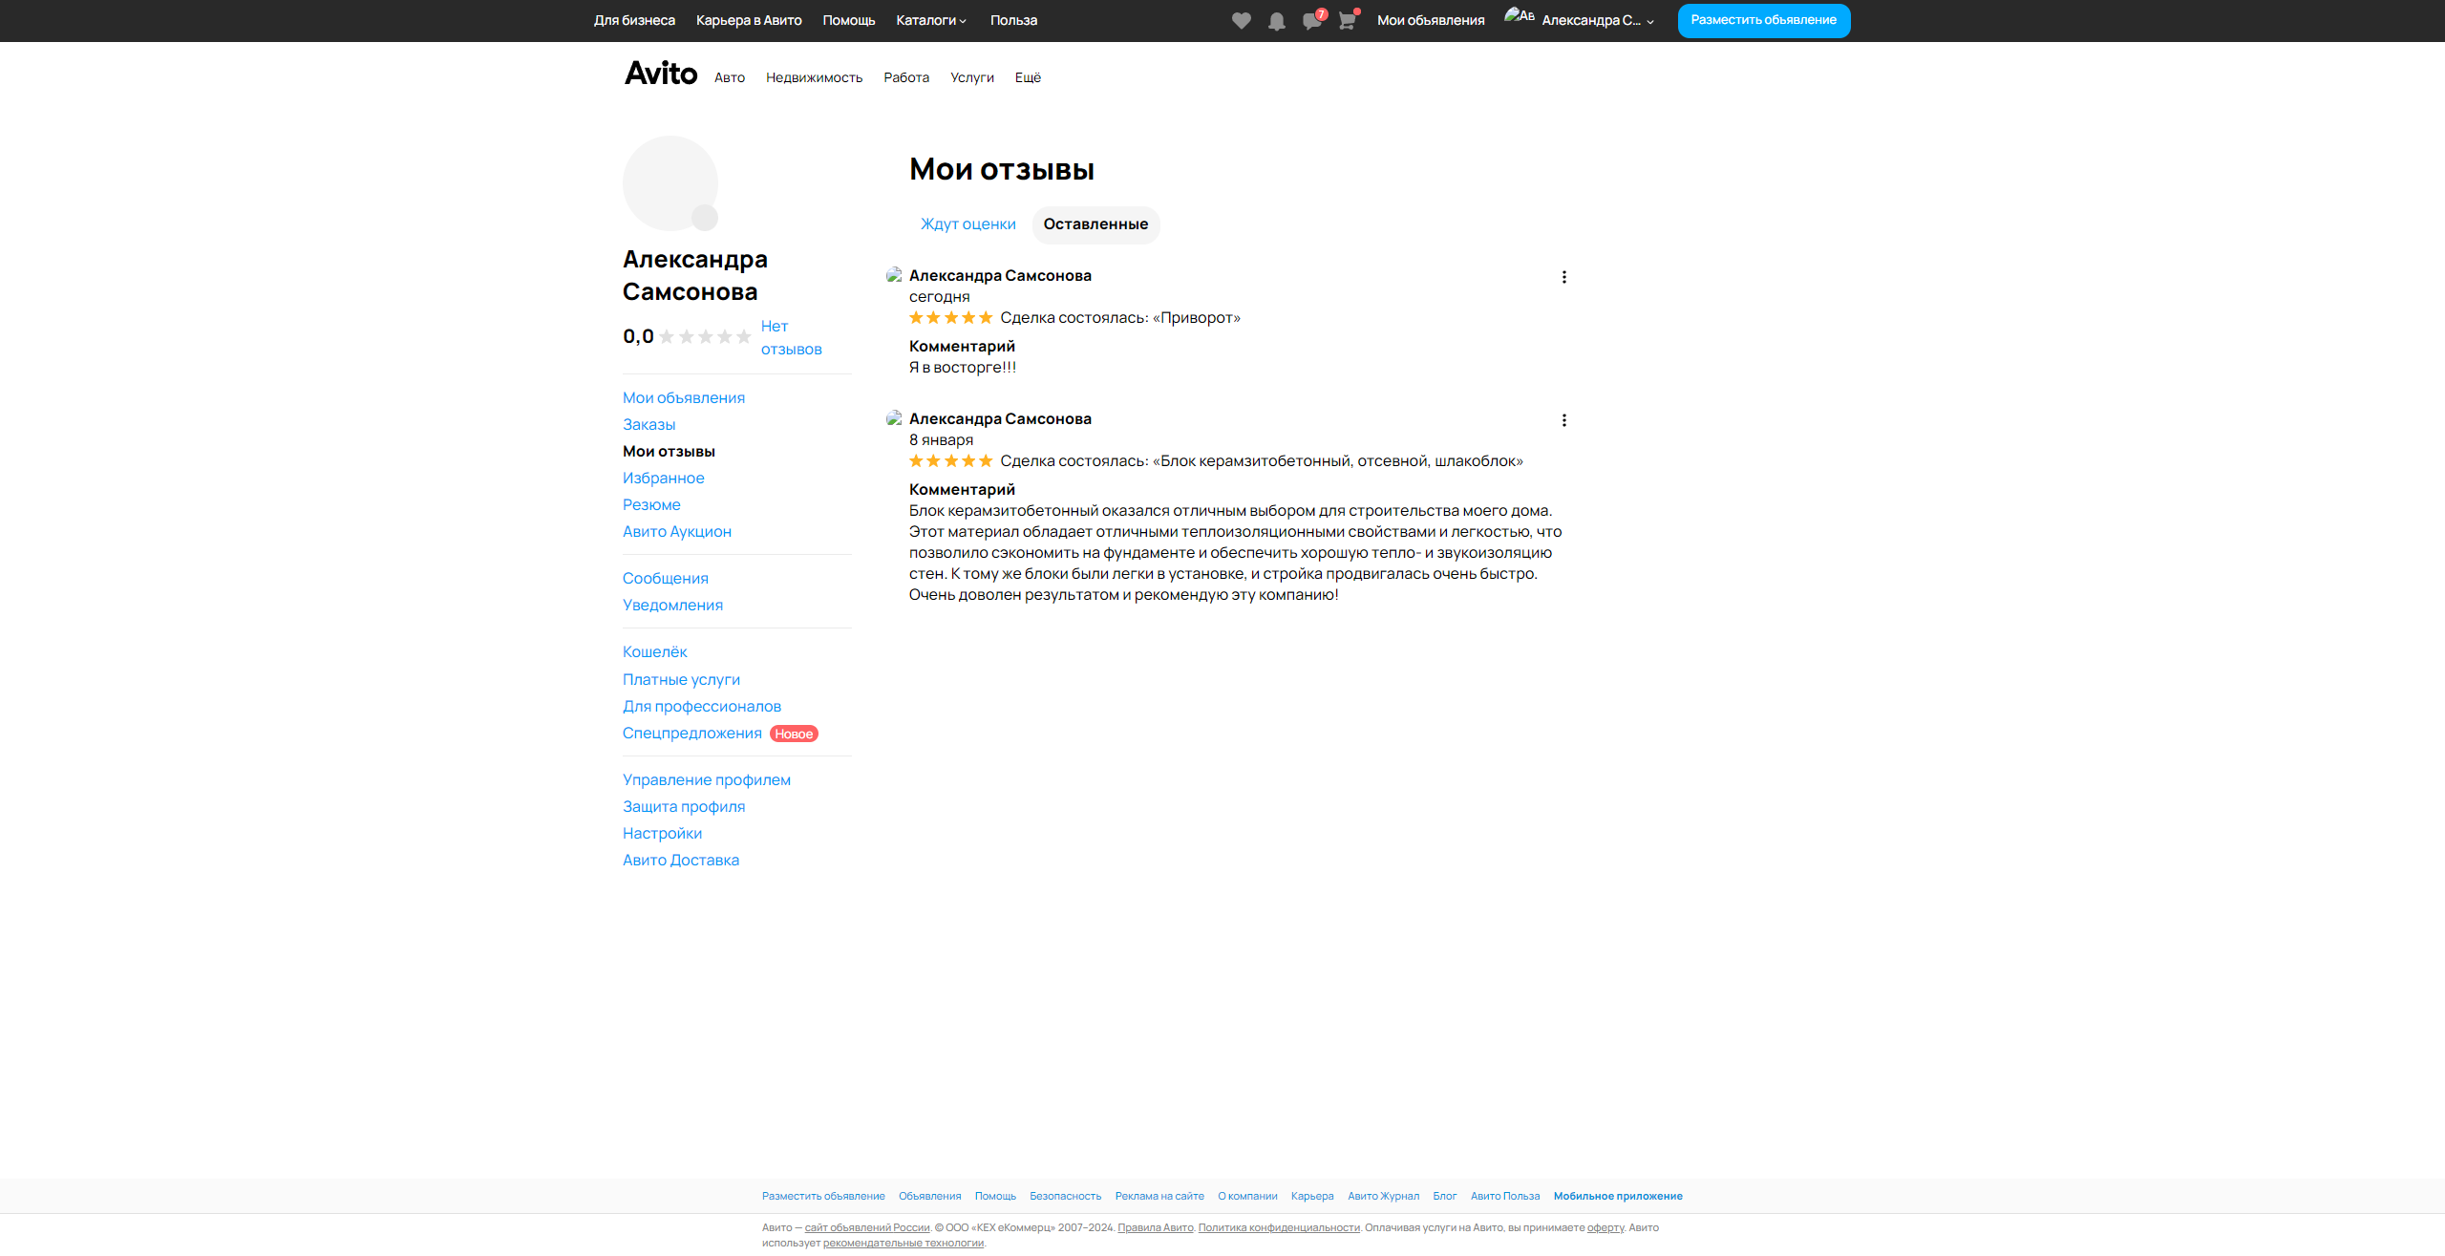
Task: Expand the Каталоги dropdown
Action: point(930,20)
